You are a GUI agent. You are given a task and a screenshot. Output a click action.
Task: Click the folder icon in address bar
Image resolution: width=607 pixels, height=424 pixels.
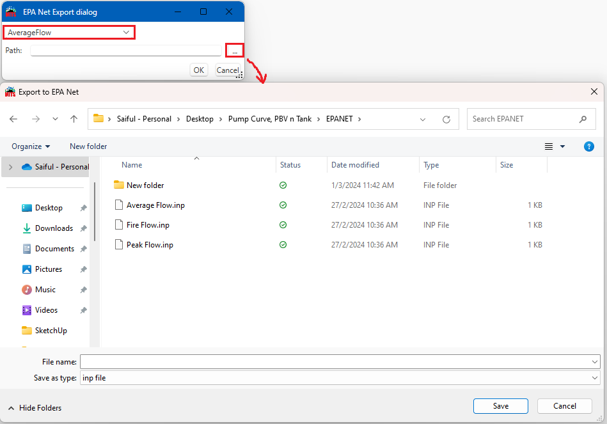tap(99, 118)
